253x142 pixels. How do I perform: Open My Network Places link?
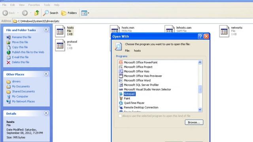click(x=23, y=101)
